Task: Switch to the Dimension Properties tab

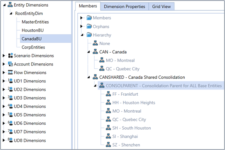Action: [125, 7]
